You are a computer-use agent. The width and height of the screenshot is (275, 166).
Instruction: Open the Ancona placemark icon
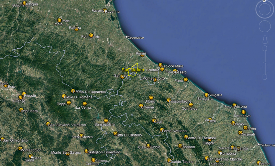pos(234,105)
